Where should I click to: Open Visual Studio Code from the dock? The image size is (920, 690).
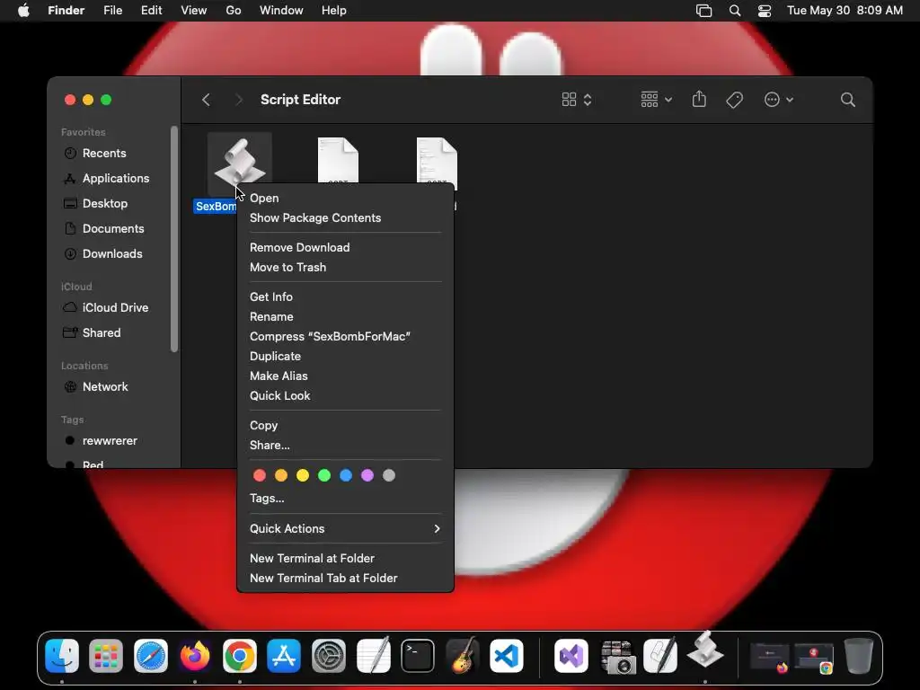click(507, 655)
